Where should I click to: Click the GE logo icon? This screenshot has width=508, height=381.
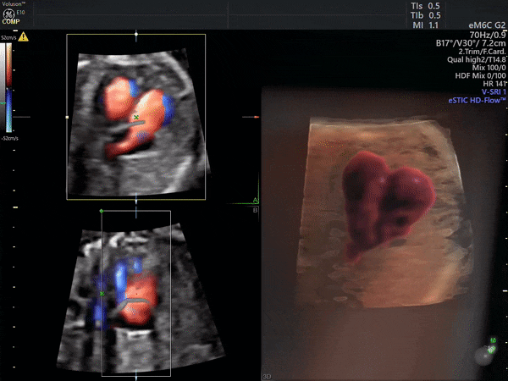7,14
